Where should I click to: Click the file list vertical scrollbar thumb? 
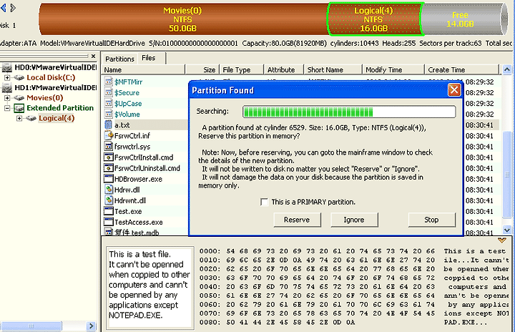coord(507,174)
